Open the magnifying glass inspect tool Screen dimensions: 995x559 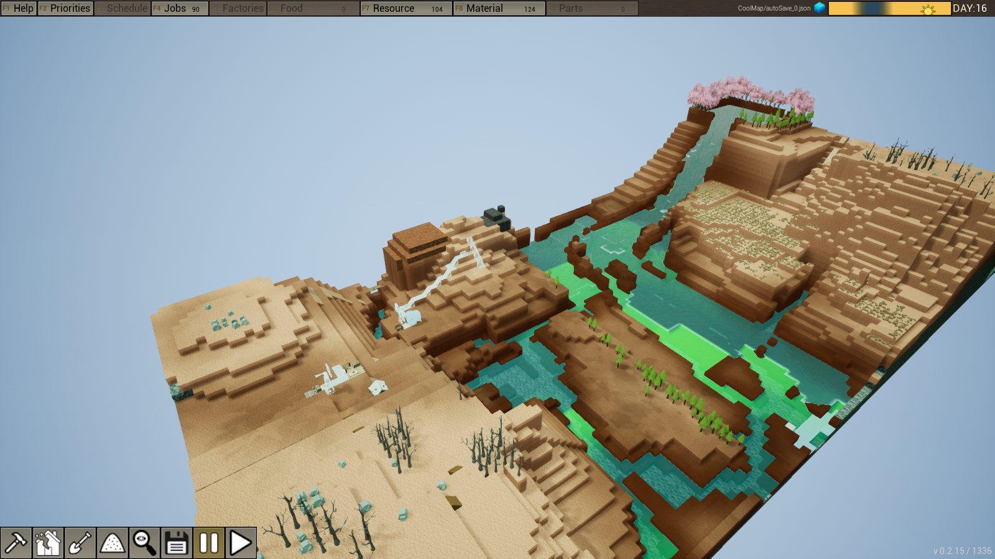[x=145, y=543]
